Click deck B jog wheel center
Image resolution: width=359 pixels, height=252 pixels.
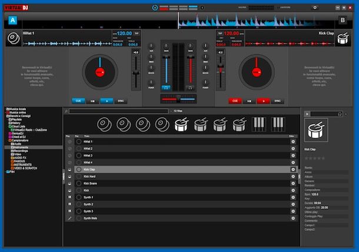tap(257, 72)
